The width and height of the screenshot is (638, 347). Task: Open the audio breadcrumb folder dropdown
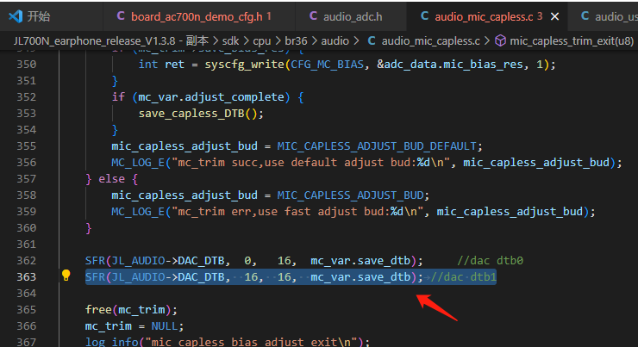(335, 41)
